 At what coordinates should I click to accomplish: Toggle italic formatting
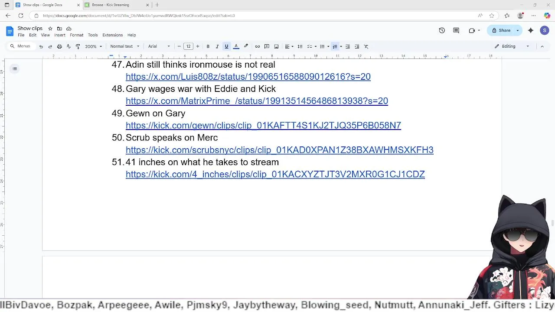[x=217, y=46]
